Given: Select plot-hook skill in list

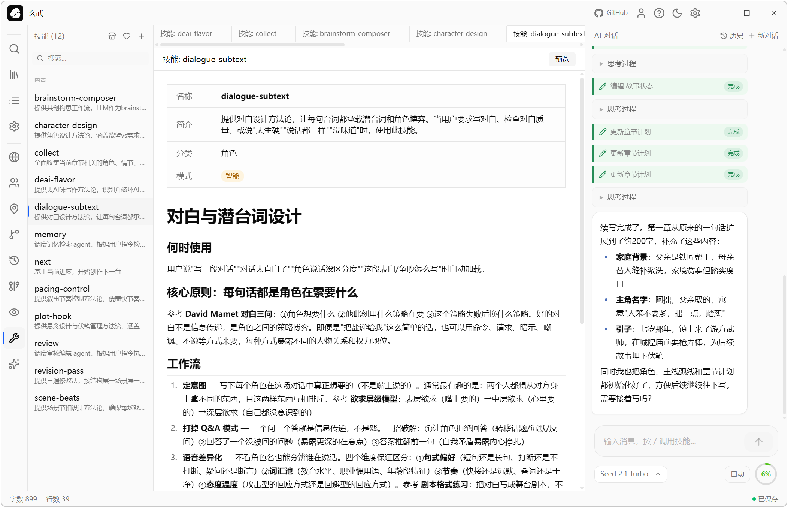Looking at the screenshot, I should tap(91, 321).
